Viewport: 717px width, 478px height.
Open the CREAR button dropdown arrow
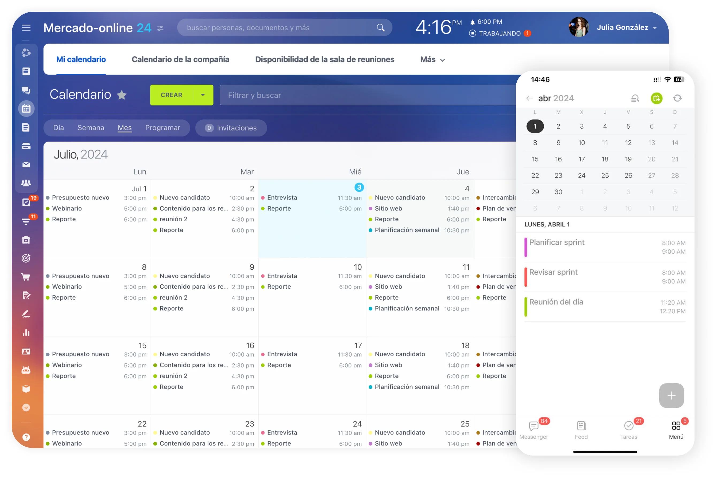[203, 95]
